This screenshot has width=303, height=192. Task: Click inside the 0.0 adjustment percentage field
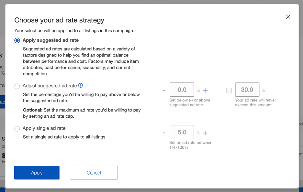point(182,90)
